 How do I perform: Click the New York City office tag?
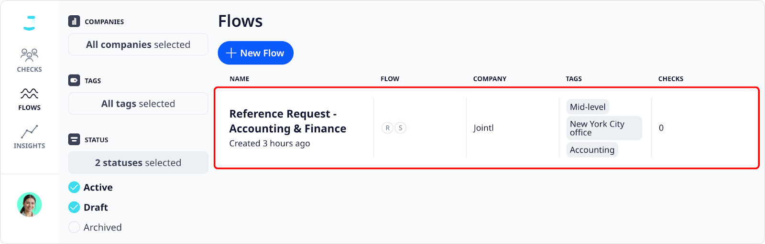[x=604, y=128]
